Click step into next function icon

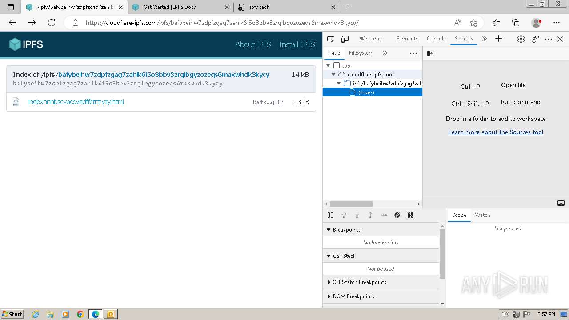click(x=357, y=215)
